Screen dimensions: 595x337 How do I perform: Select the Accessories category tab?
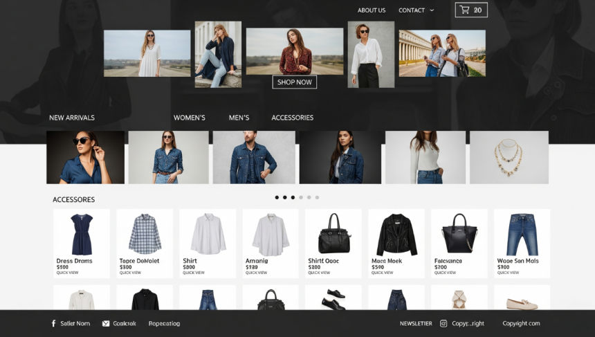click(292, 118)
